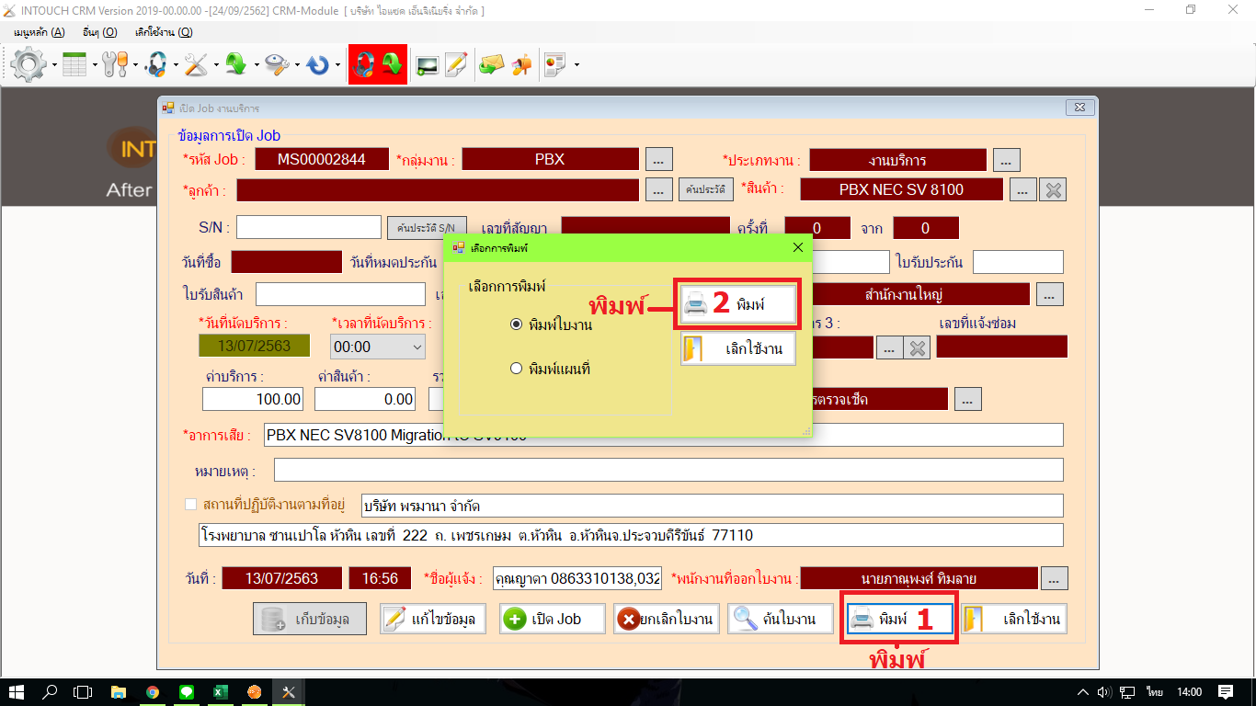
Task: Expand the เวลาที่นัดบริการ time dropdown
Action: pyautogui.click(x=417, y=347)
